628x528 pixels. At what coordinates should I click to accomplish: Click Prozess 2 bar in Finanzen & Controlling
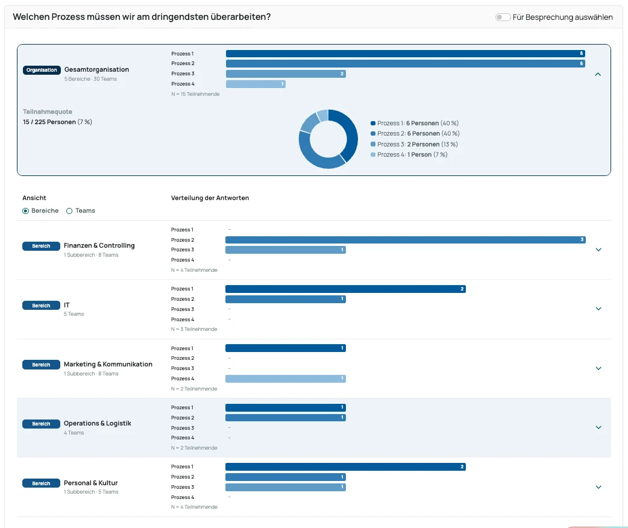[406, 240]
